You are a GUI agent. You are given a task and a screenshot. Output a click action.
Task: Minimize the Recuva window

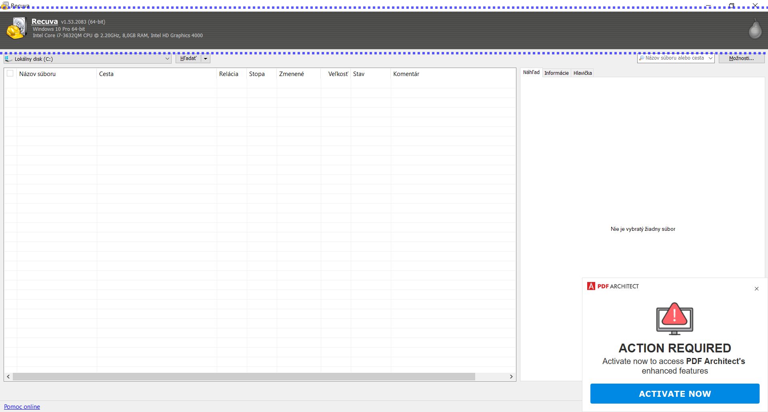(x=708, y=6)
